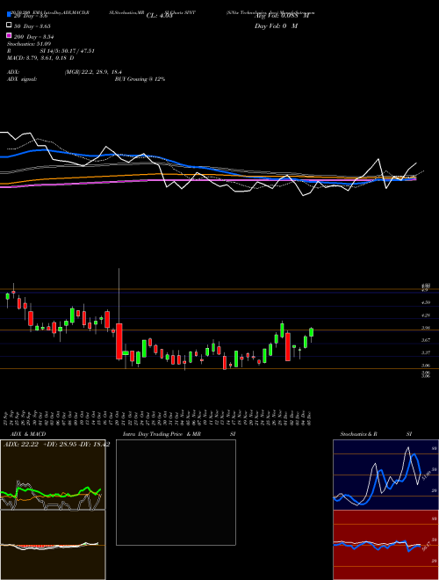Click 'Intra Day Trading Price & MR' title
The width and height of the screenshot is (439, 580).
(x=162, y=434)
